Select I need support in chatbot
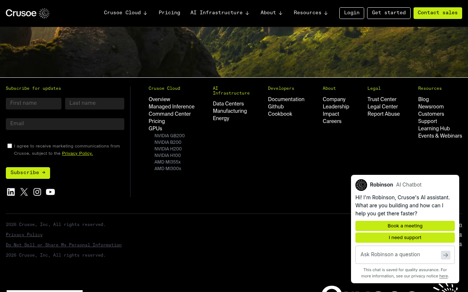The width and height of the screenshot is (468, 292). tap(405, 238)
